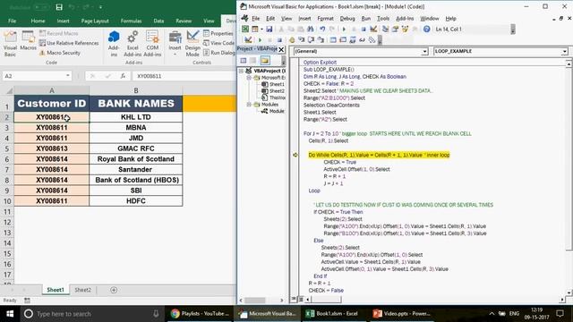Open Properties Window icon in VBA toolbar
This screenshot has height=322, width=573.
pyautogui.click(x=395, y=30)
